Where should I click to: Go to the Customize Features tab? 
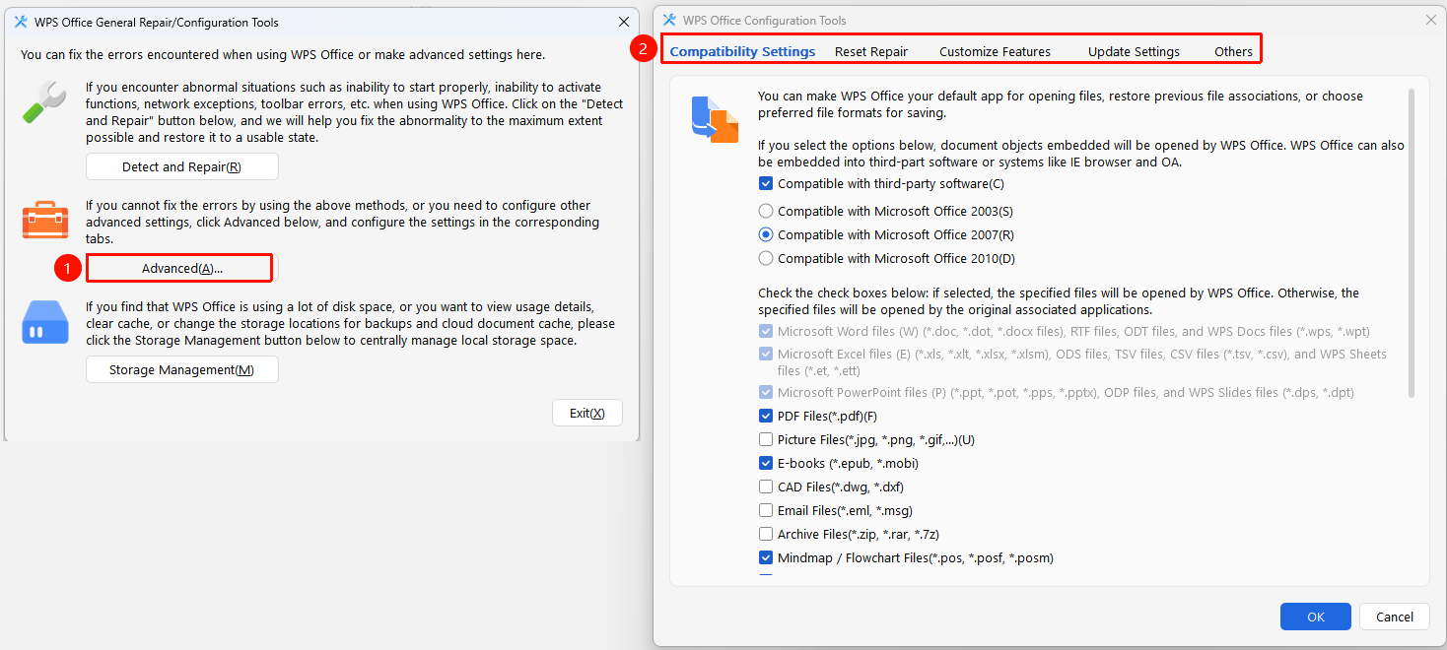pyautogui.click(x=995, y=51)
